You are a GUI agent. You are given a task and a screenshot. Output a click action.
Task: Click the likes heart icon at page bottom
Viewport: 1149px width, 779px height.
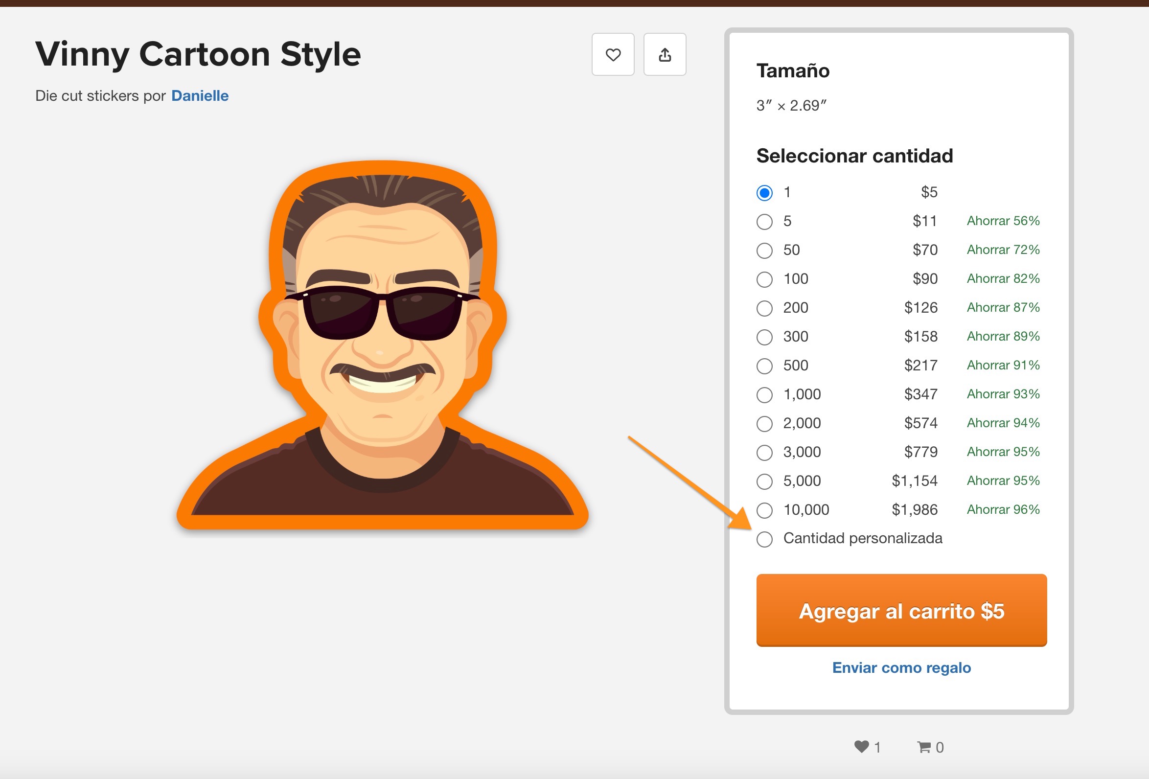[x=863, y=747]
